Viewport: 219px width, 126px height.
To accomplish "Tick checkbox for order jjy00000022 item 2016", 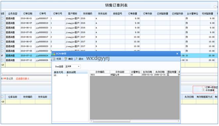I will pos(2,32).
